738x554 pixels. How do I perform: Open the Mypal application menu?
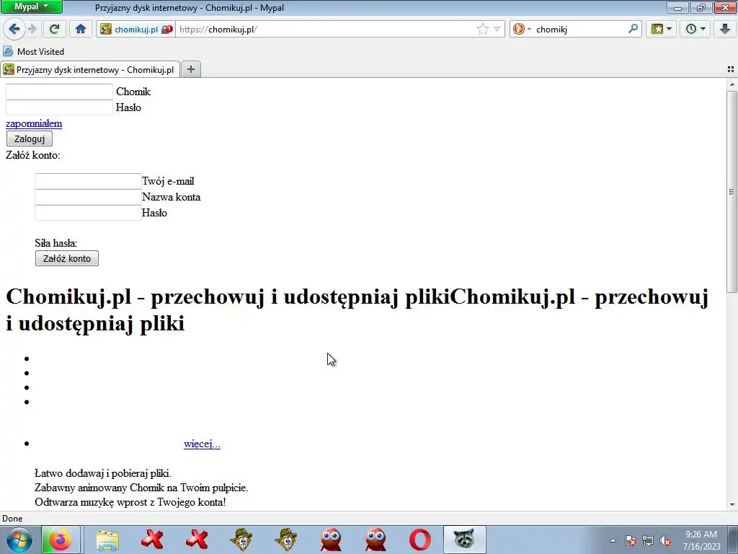pos(32,7)
